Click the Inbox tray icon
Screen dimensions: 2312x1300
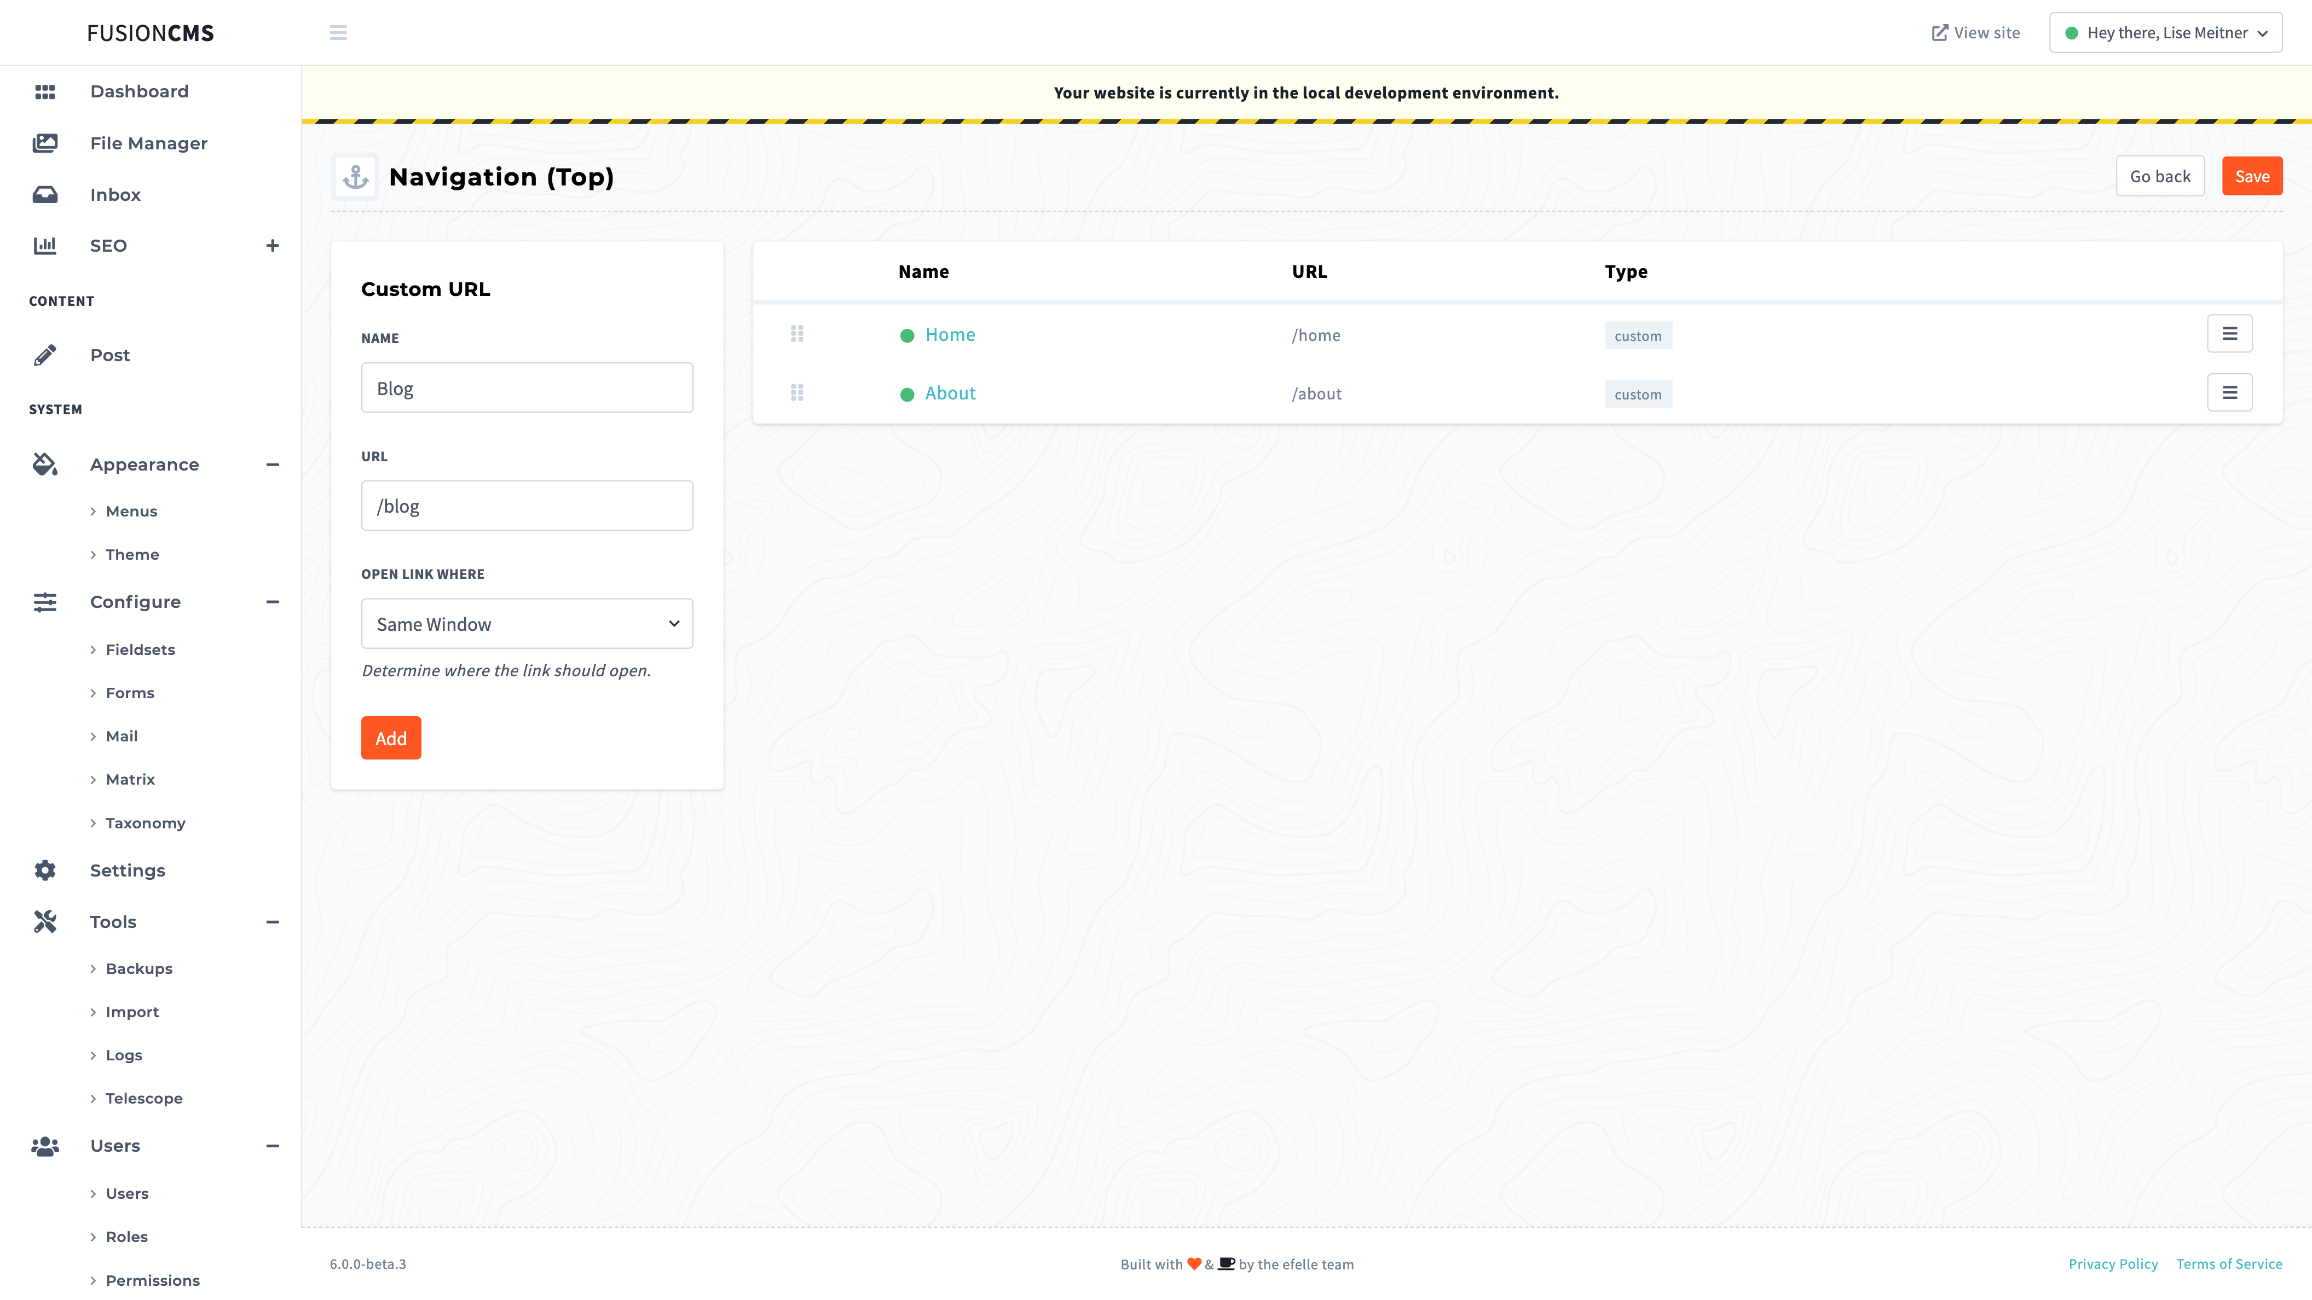[x=45, y=195]
